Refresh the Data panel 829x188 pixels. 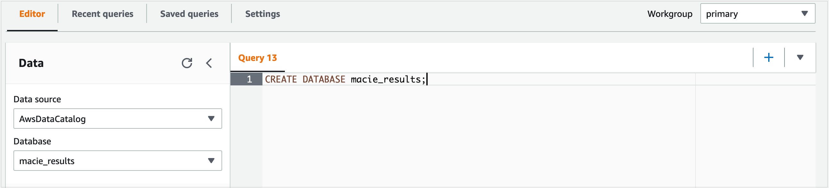[188, 63]
